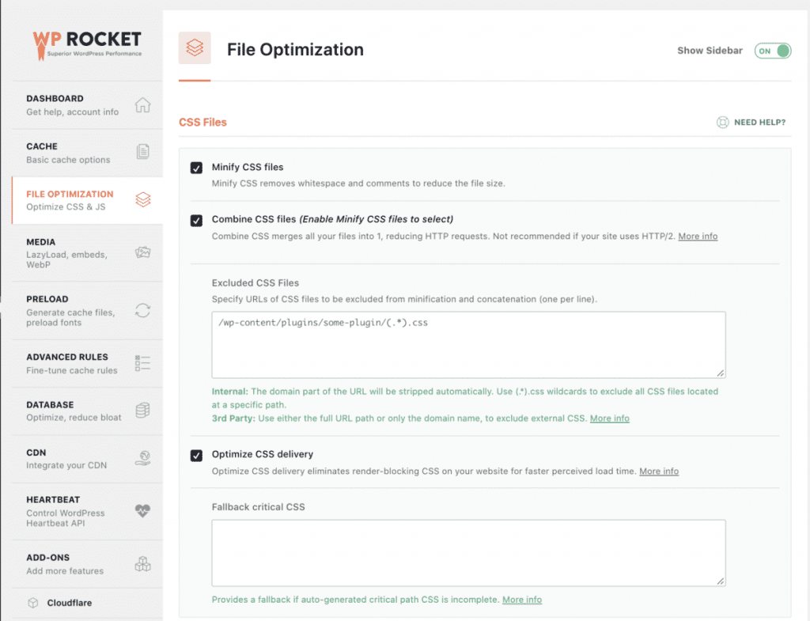Click the Database stack icon
The height and width of the screenshot is (621, 810).
pyautogui.click(x=143, y=411)
